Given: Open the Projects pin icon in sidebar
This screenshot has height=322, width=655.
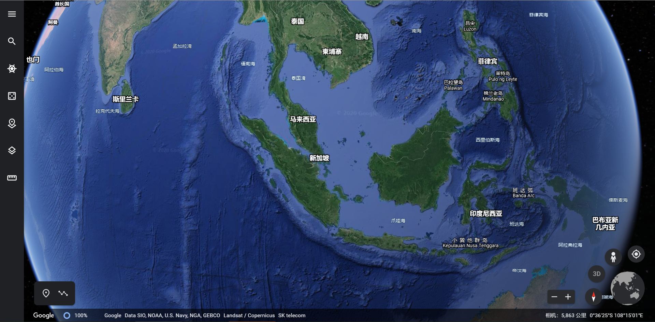Looking at the screenshot, I should tap(12, 123).
